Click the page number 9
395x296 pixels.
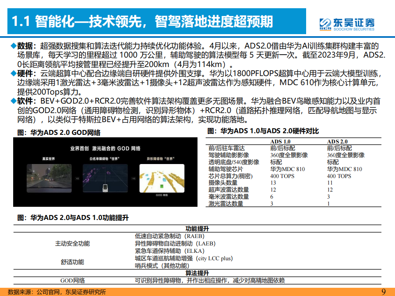383,292
